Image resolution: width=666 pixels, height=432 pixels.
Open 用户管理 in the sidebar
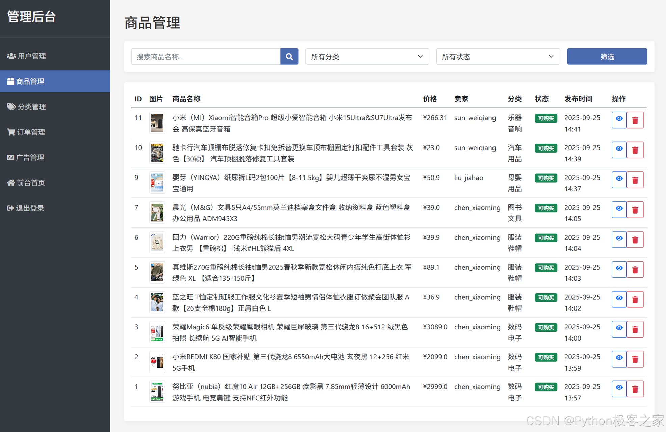pos(31,56)
